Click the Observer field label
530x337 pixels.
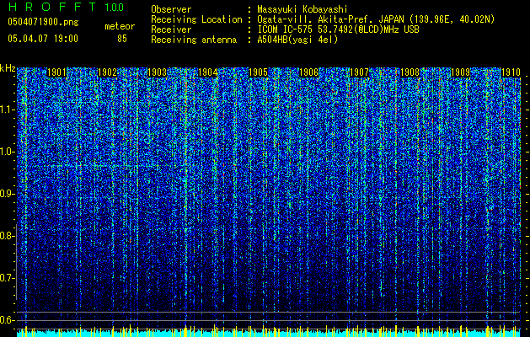click(171, 9)
